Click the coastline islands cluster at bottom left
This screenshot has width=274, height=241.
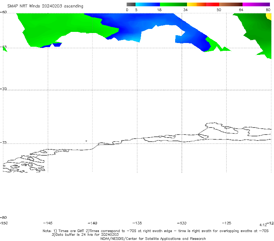(24, 164)
